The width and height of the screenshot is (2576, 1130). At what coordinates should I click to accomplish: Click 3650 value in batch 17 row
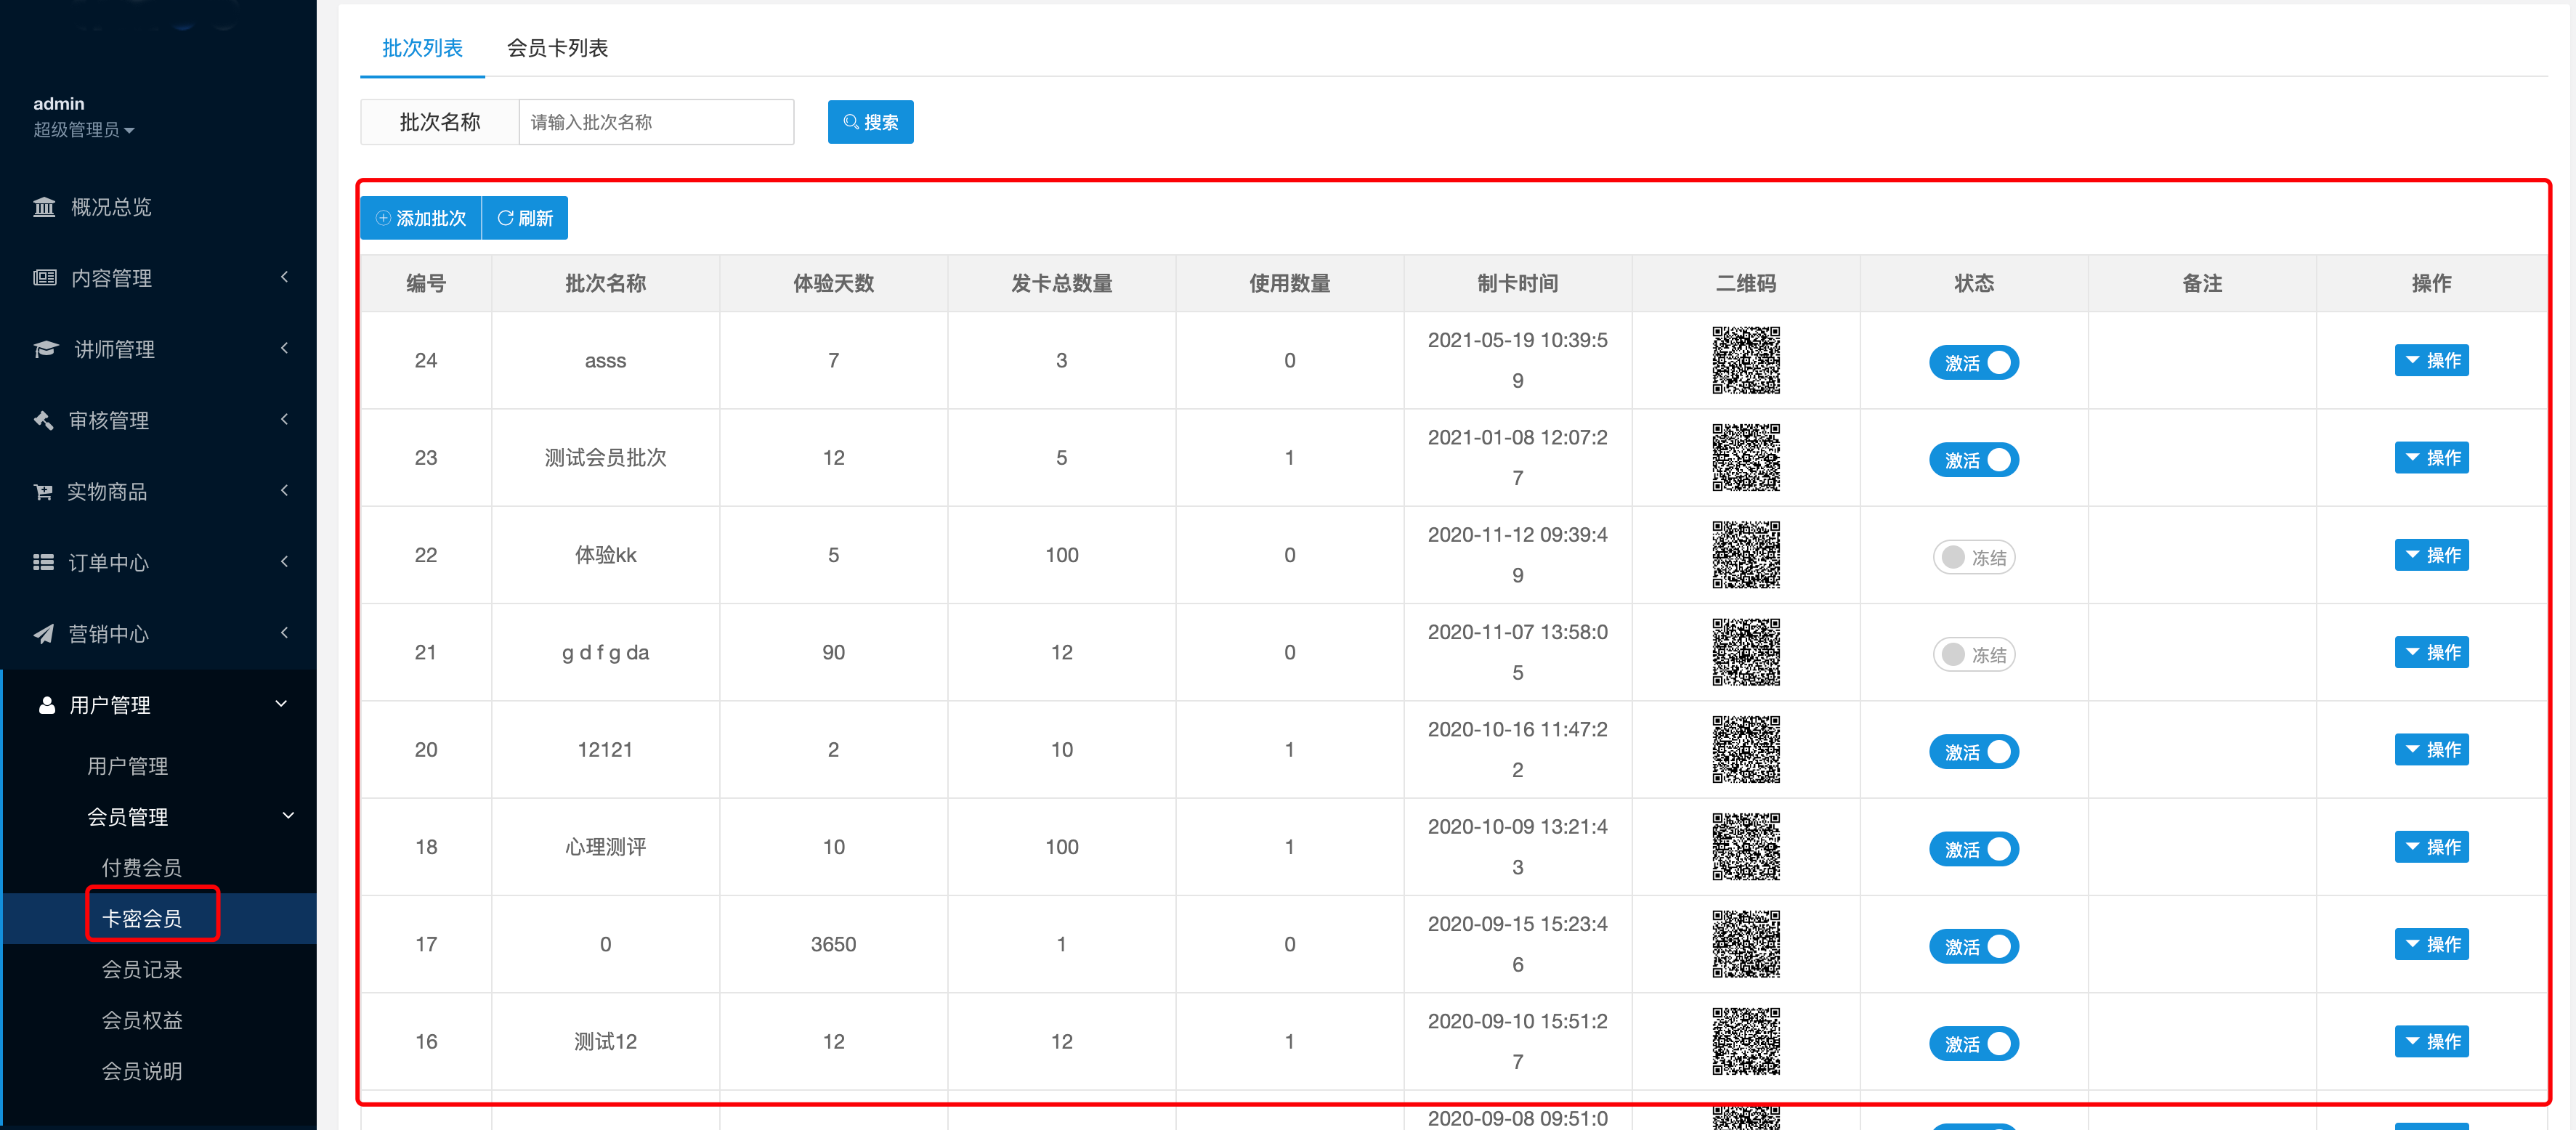(833, 944)
